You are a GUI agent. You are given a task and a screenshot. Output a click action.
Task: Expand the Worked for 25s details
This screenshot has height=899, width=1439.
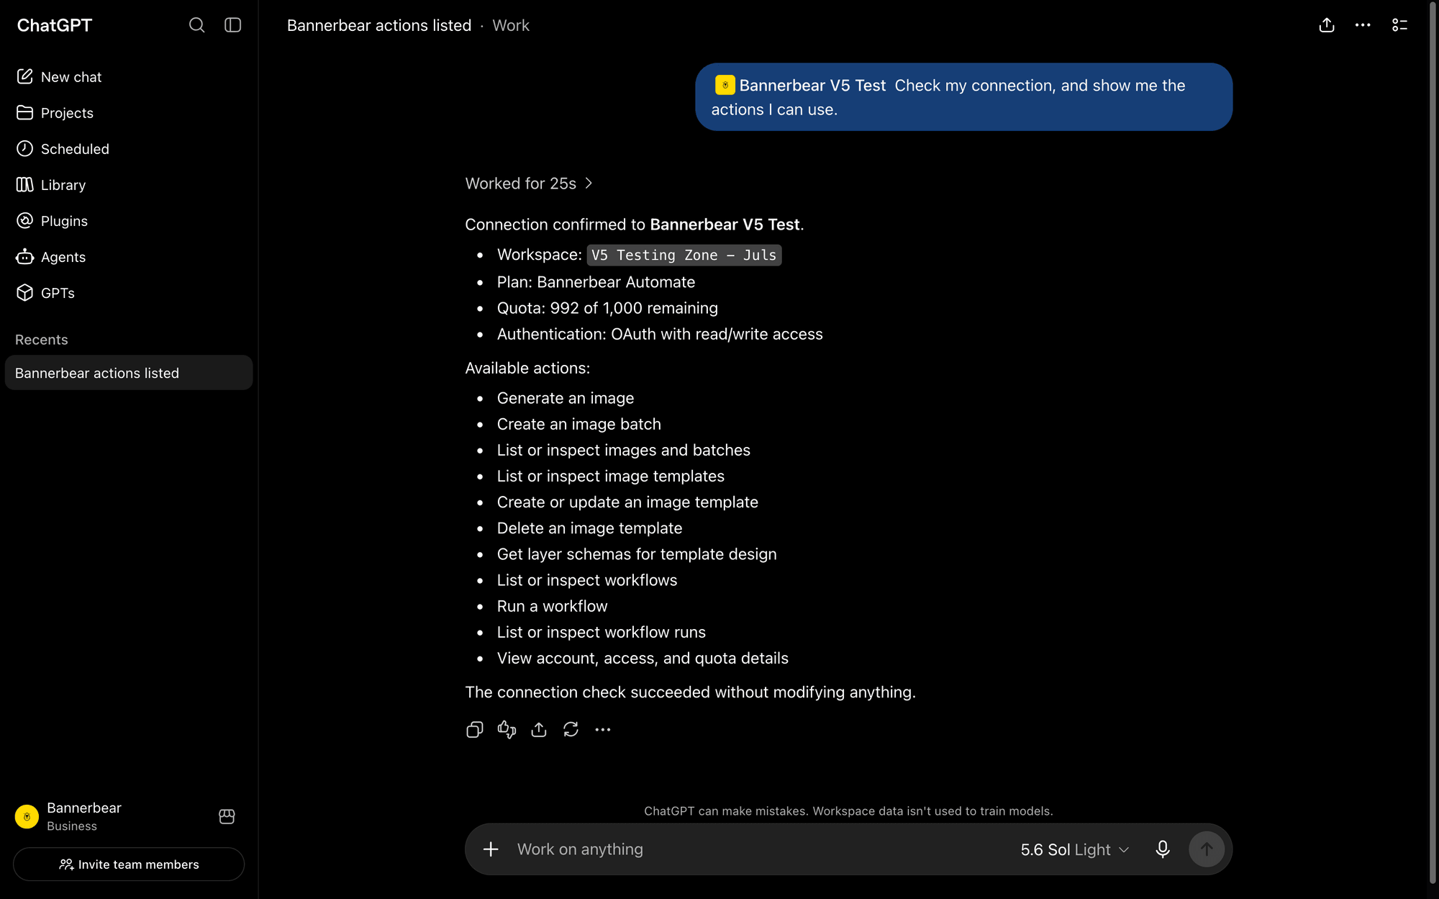click(x=529, y=184)
